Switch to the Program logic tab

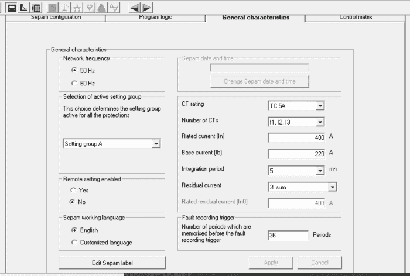pos(155,18)
